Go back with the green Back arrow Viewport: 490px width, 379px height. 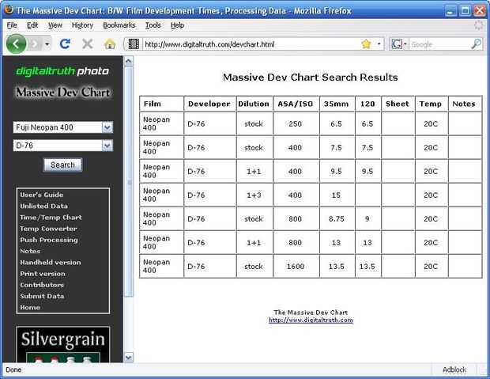[17, 44]
